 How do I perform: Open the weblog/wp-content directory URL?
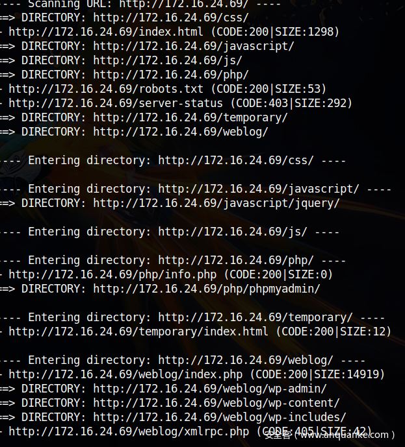click(x=216, y=403)
